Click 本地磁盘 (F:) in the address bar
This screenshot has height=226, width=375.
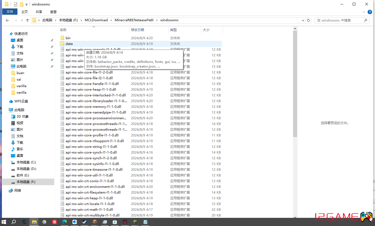click(x=68, y=20)
